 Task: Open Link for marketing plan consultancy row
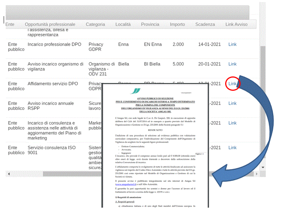232,123
